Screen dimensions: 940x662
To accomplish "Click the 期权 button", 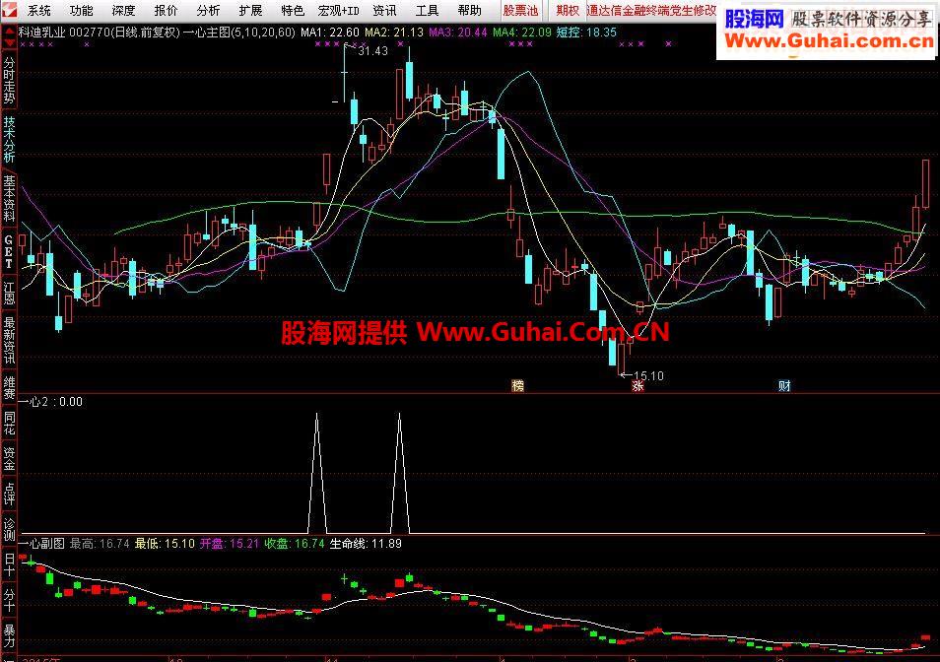I will pyautogui.click(x=568, y=10).
